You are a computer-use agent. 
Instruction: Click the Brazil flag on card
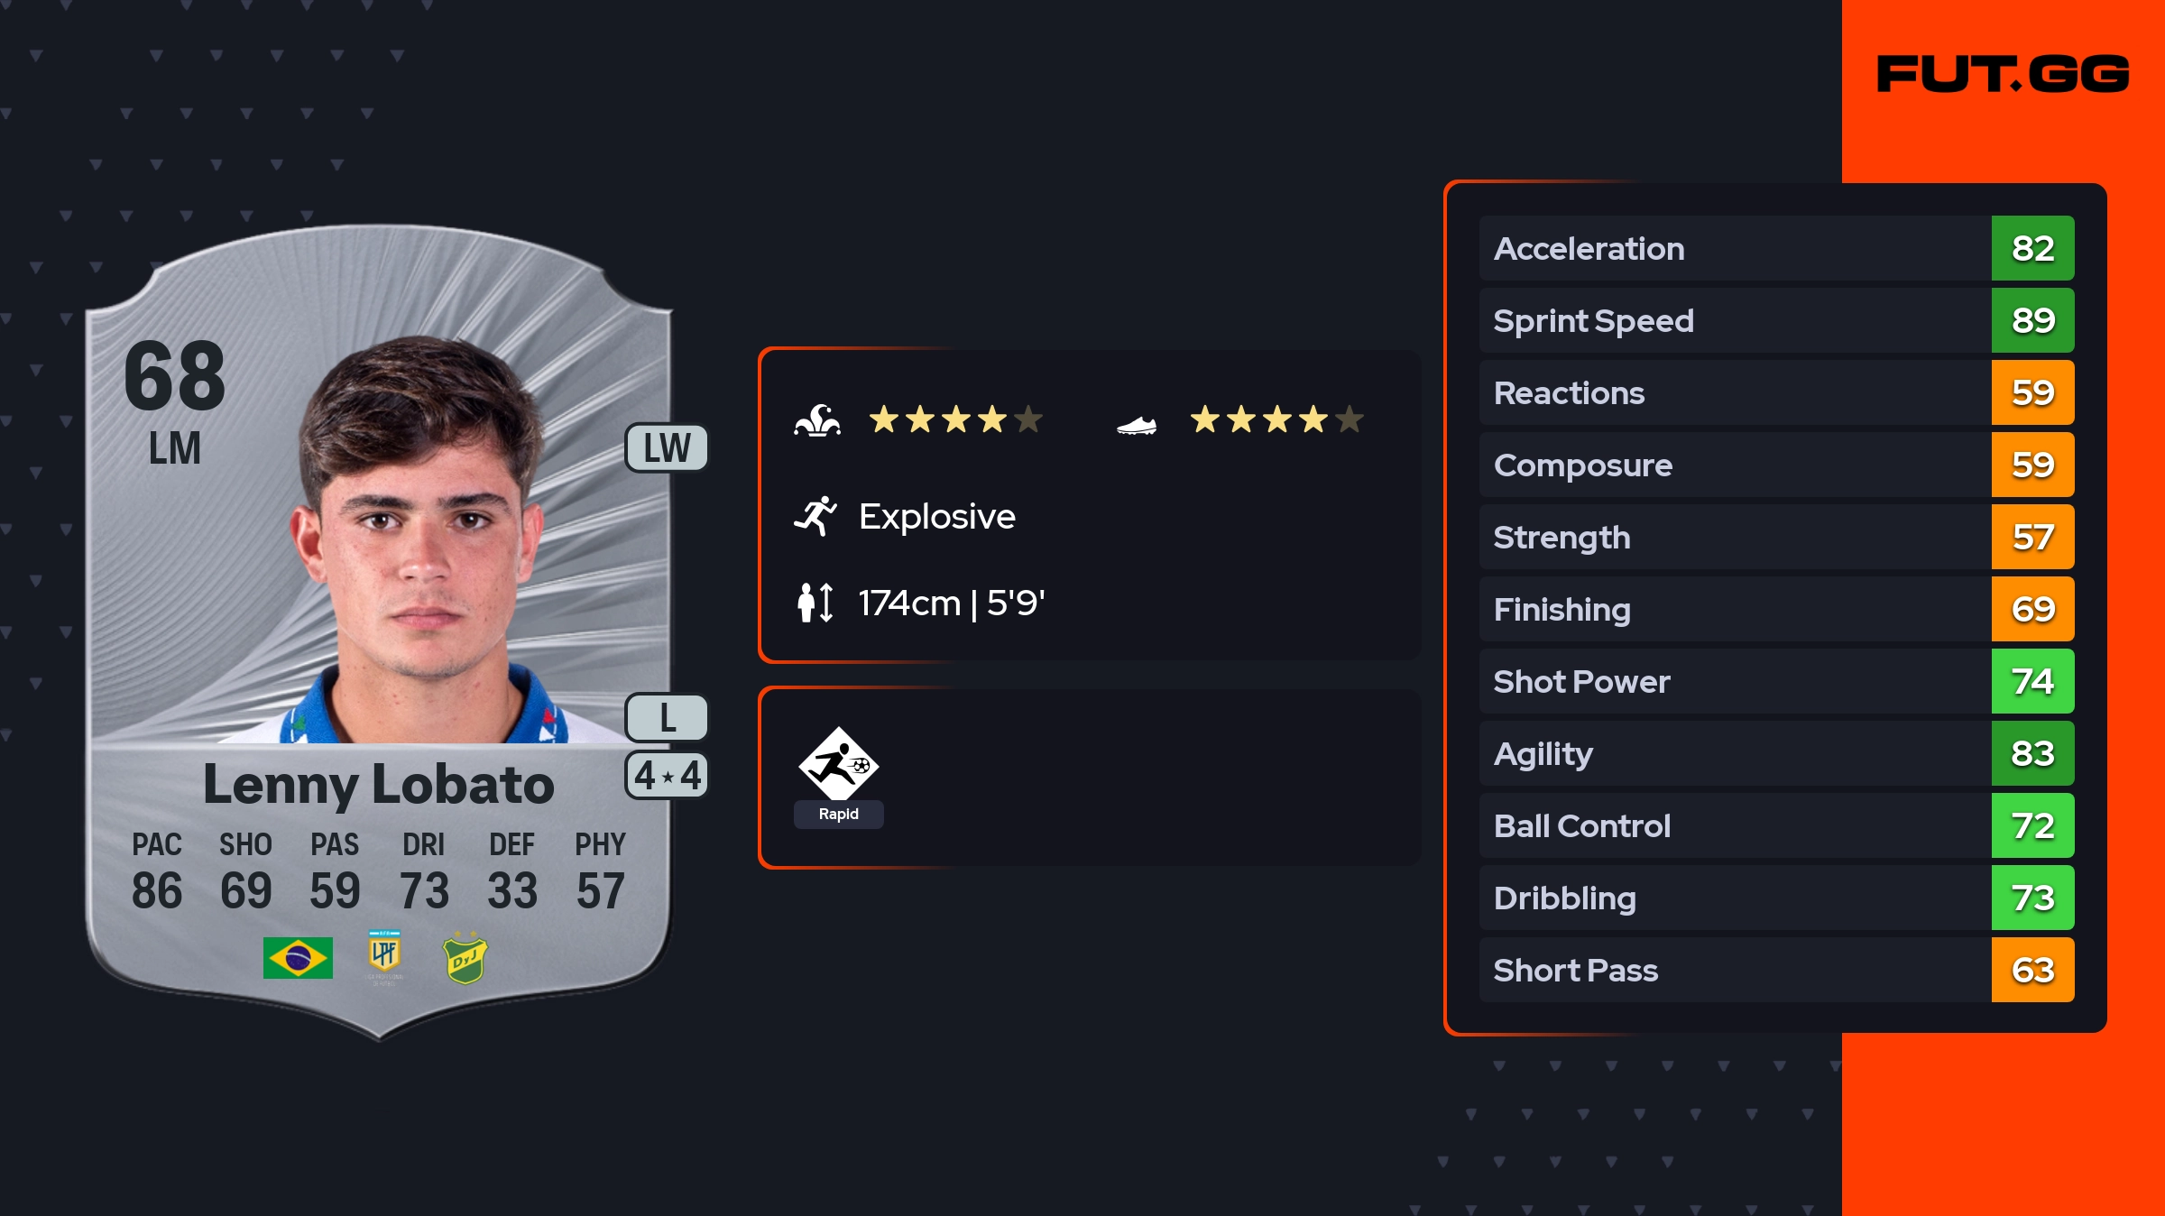(x=298, y=958)
